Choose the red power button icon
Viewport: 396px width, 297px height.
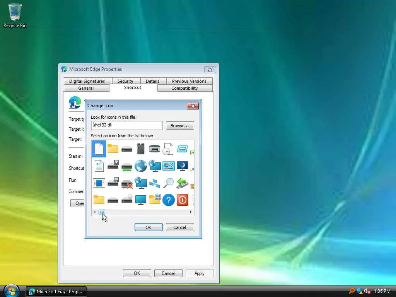pyautogui.click(x=183, y=200)
